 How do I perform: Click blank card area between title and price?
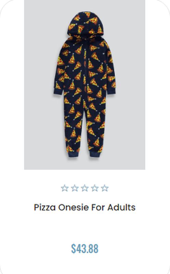84,227
